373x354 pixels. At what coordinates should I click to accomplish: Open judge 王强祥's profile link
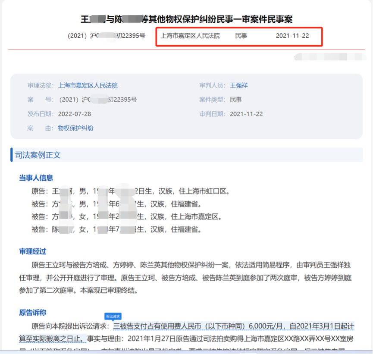(238, 85)
